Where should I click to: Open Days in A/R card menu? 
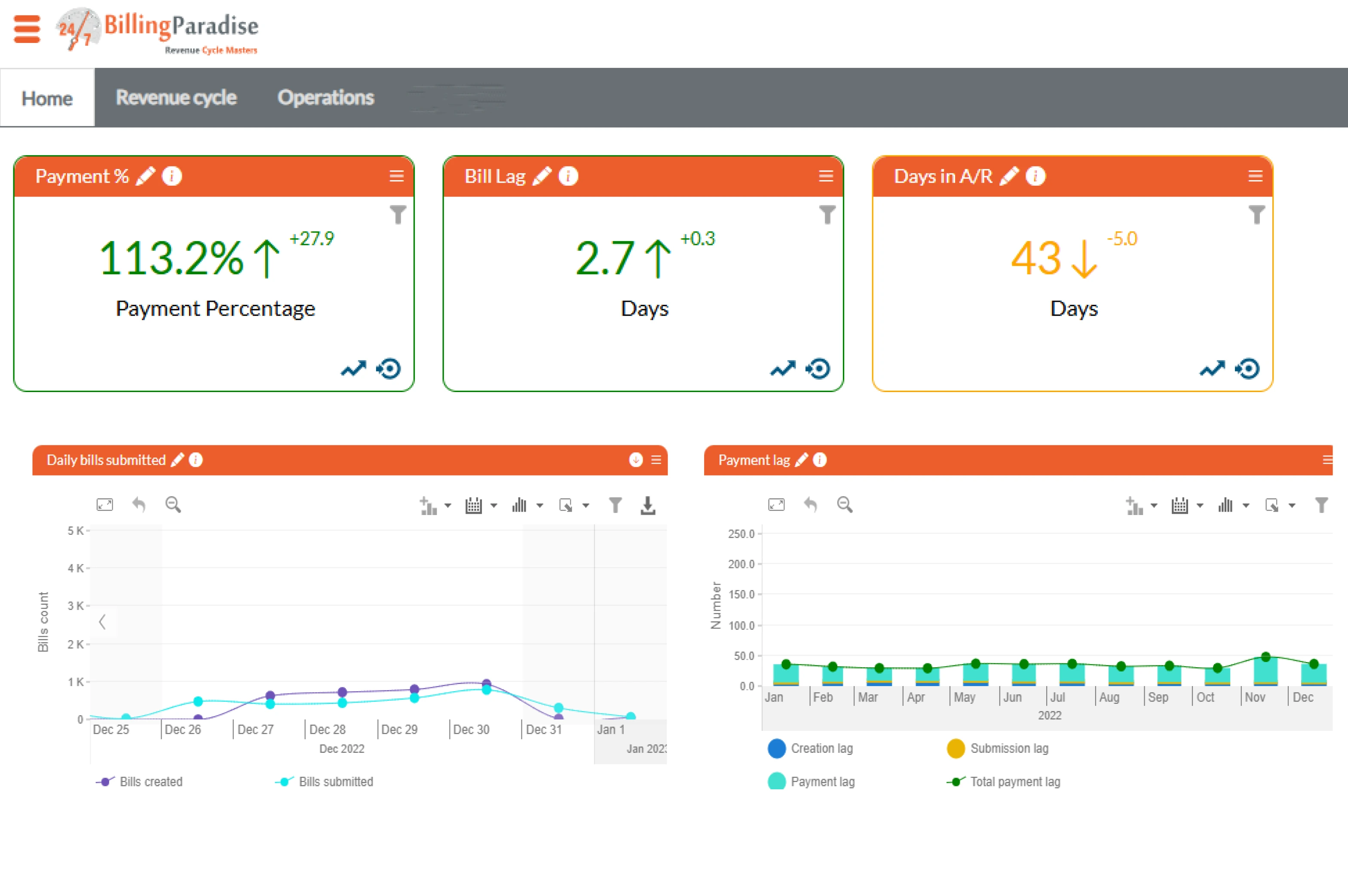tap(1255, 176)
